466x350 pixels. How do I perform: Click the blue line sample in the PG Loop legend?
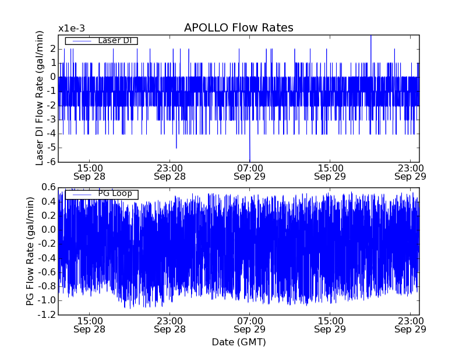tap(80, 194)
